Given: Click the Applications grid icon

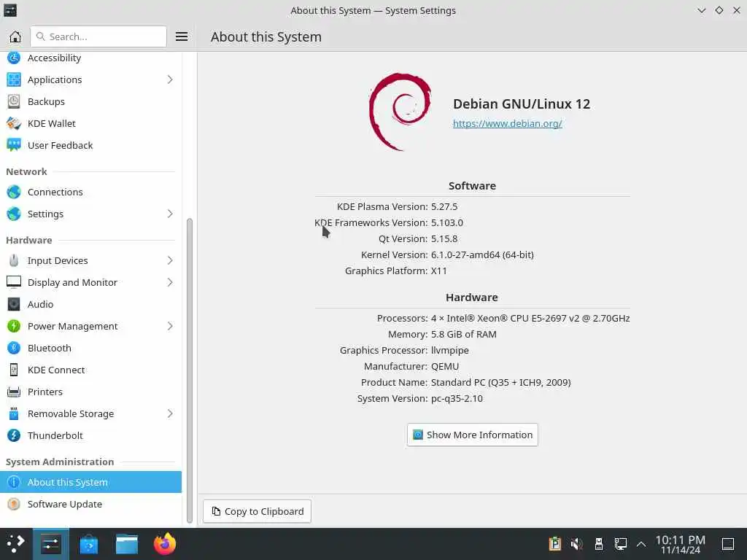Looking at the screenshot, I should pyautogui.click(x=14, y=79).
